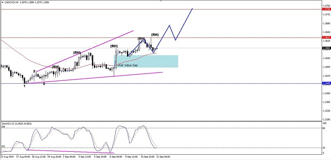Click the 20 value on stochastic scale
The height and width of the screenshot is (160, 331).
coord(324,148)
